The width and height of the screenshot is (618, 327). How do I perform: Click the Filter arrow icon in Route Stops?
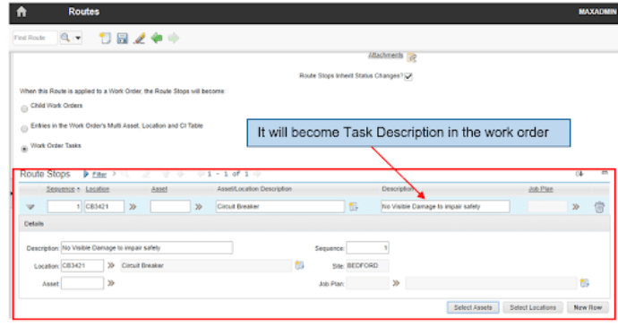coord(86,174)
